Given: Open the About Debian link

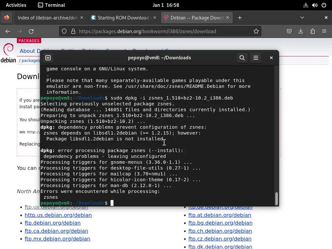Looking at the screenshot, I should pyautogui.click(x=30, y=51).
